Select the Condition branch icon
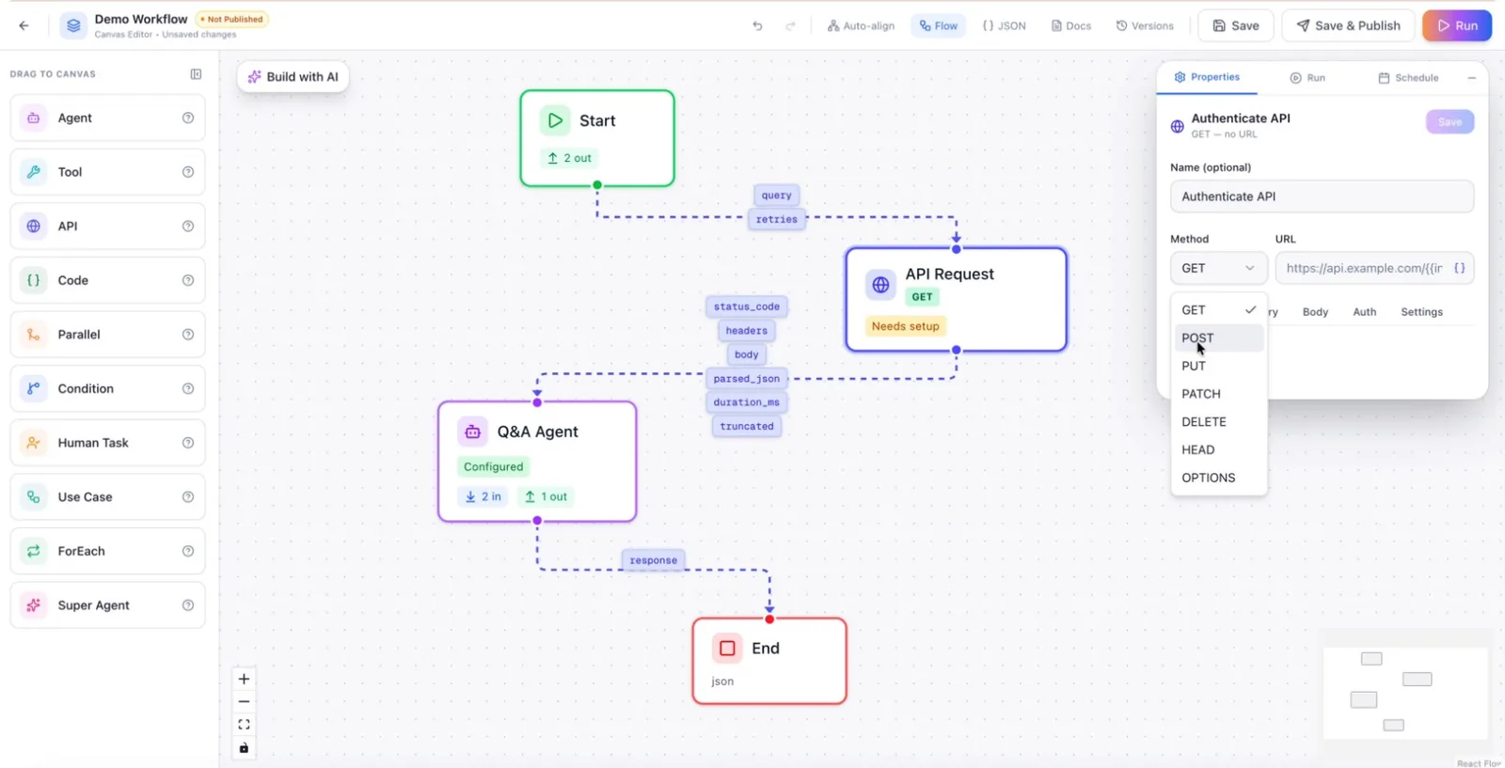Image resolution: width=1505 pixels, height=768 pixels. coord(34,388)
